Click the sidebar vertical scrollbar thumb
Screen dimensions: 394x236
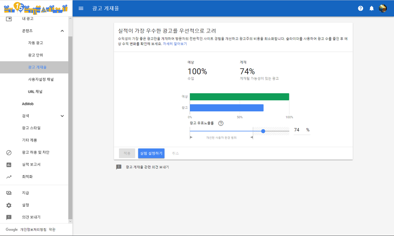[70, 127]
